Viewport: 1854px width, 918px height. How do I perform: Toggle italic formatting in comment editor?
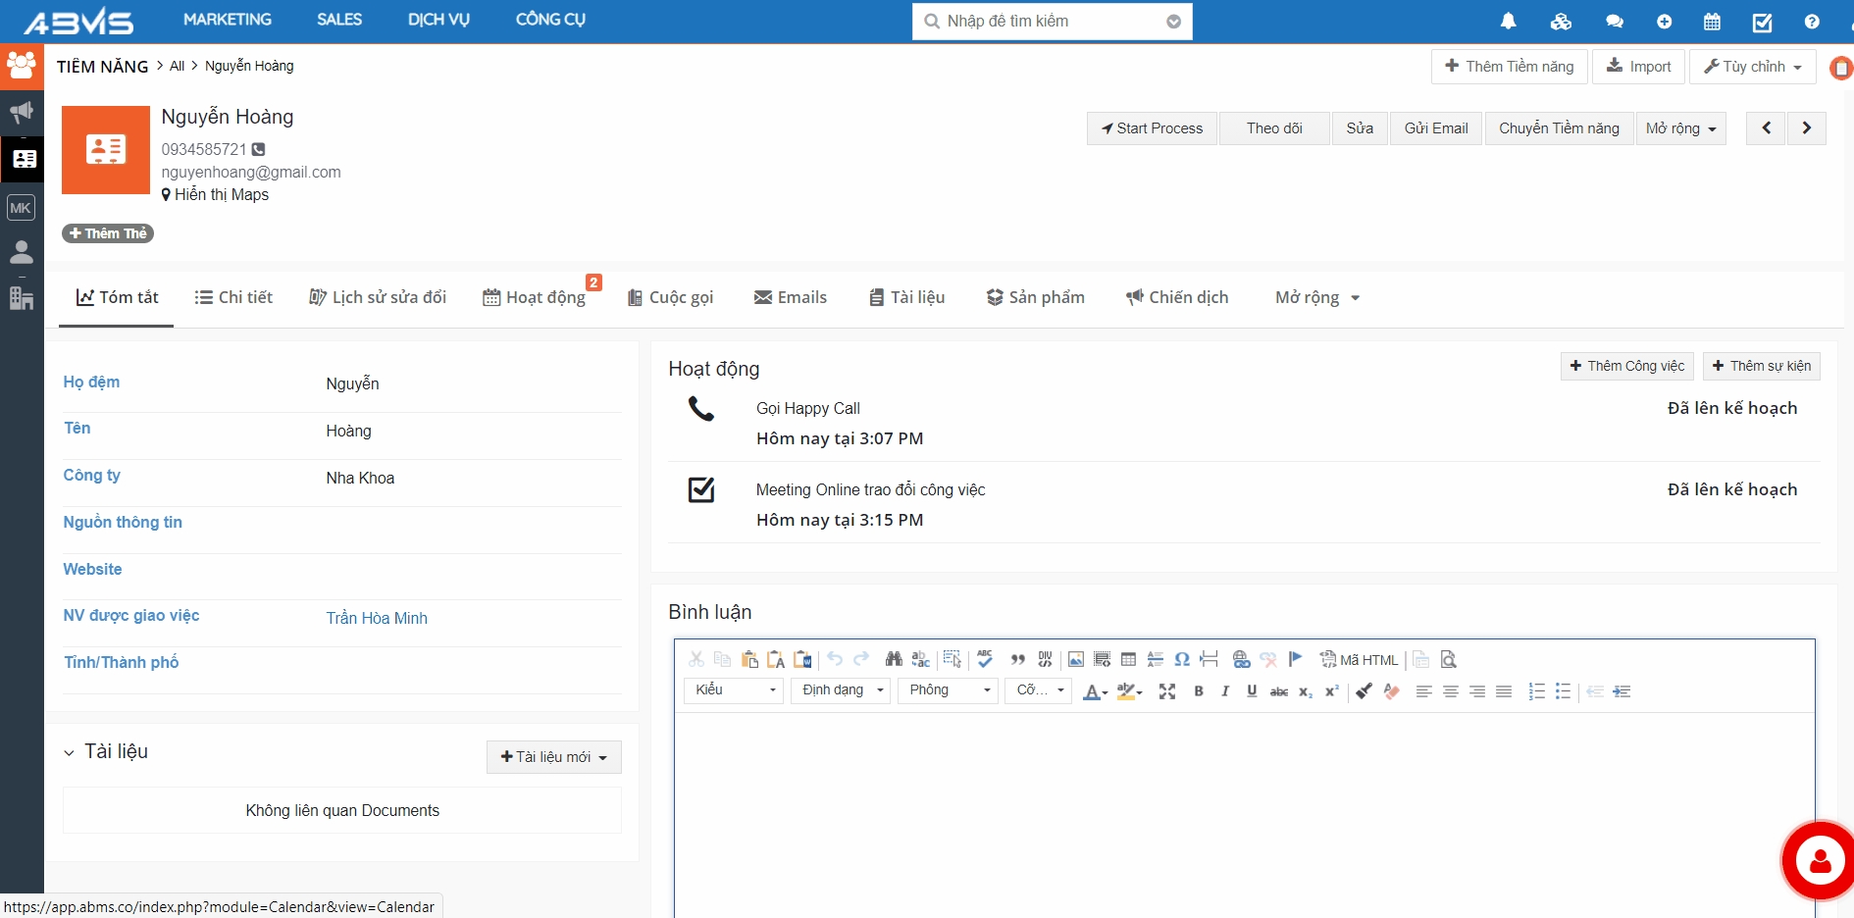click(1224, 691)
